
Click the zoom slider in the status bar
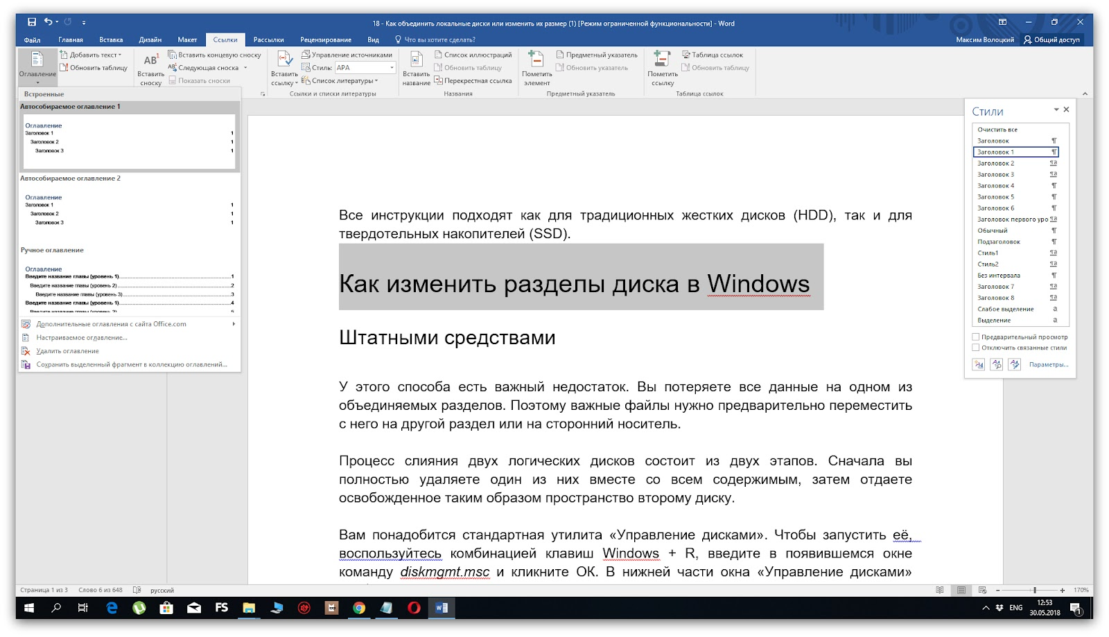(1035, 591)
